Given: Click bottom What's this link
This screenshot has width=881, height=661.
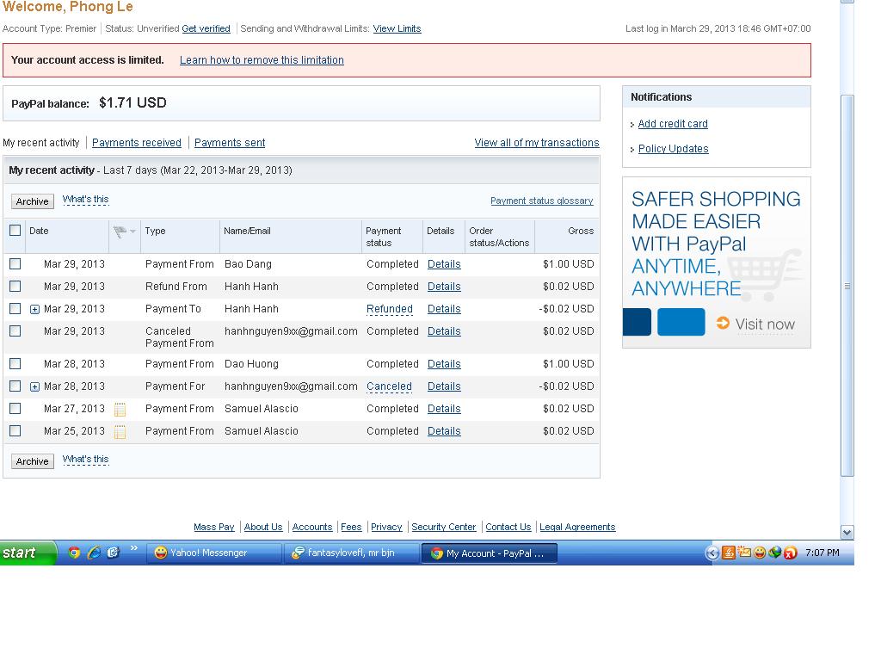Looking at the screenshot, I should [85, 460].
